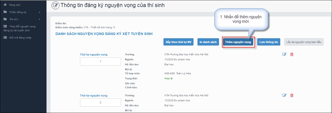
Task: Click the red trash icon for nguyện vọng 1
Action: tap(292, 54)
